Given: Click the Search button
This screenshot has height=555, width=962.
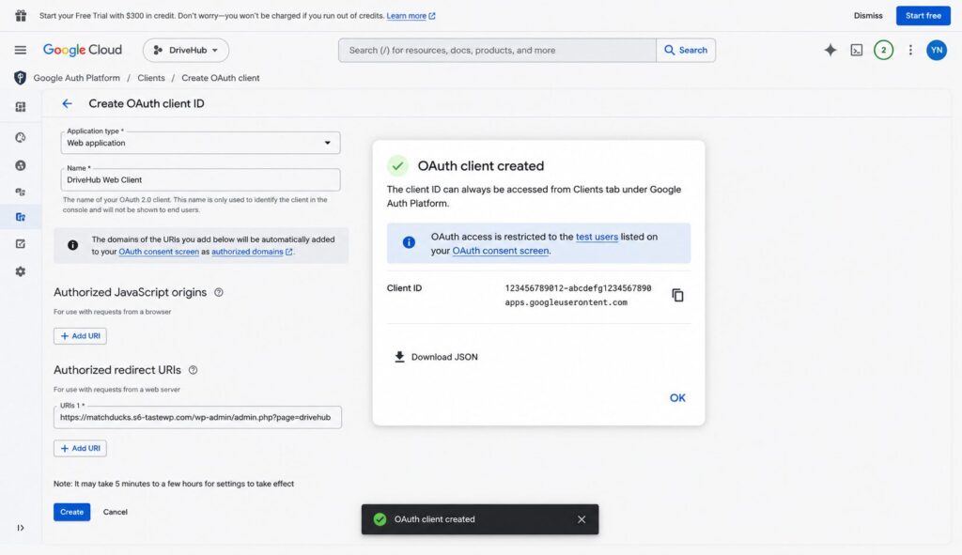Looking at the screenshot, I should [x=686, y=51].
